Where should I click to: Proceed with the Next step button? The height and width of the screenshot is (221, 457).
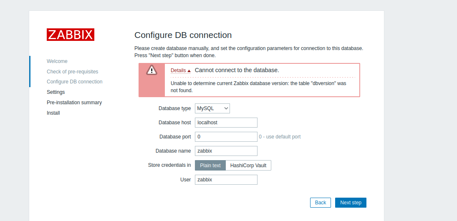[351, 203]
